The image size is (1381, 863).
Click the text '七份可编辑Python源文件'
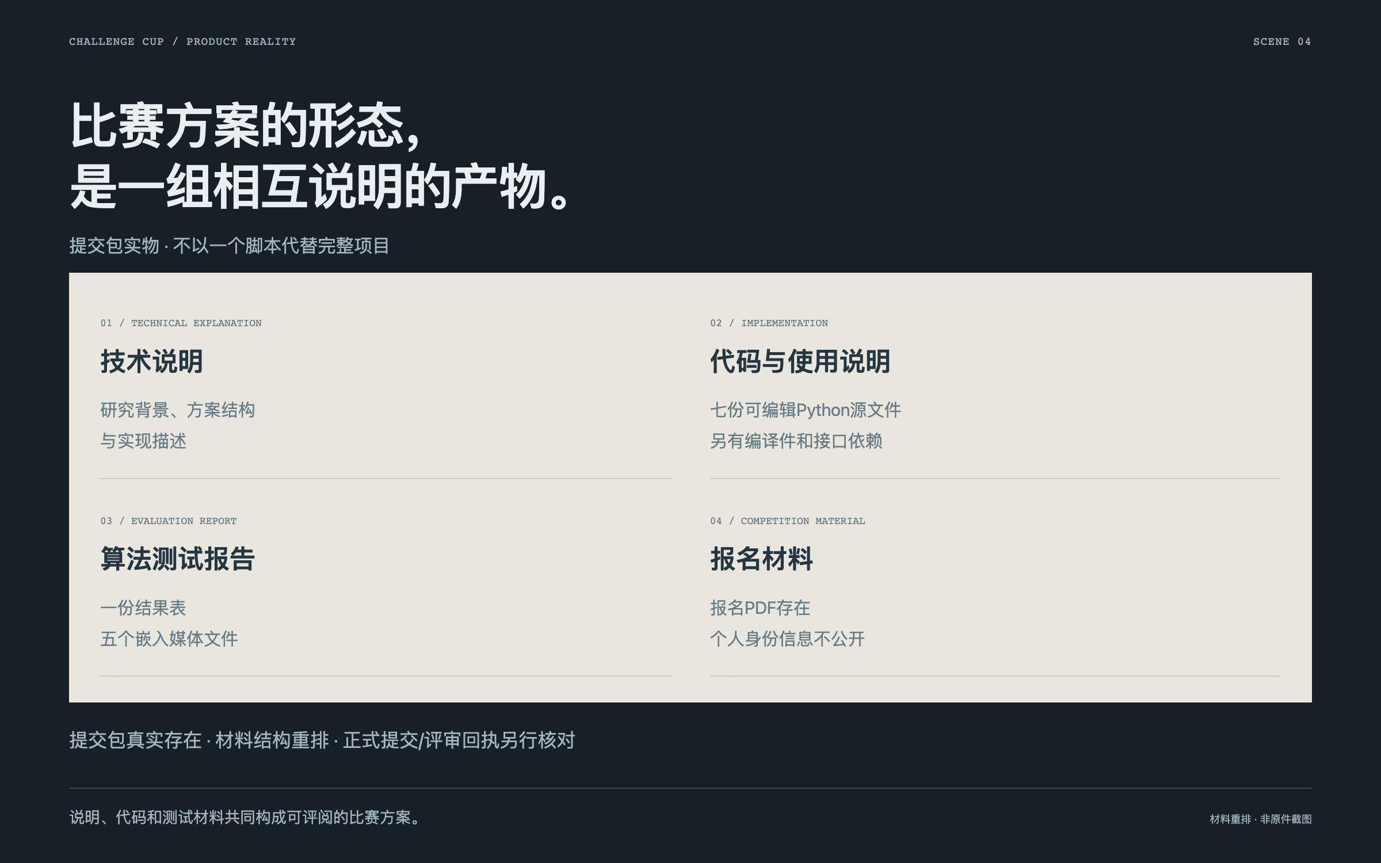806,410
